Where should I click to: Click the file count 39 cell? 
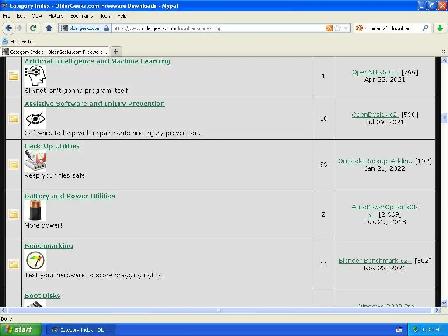(323, 164)
